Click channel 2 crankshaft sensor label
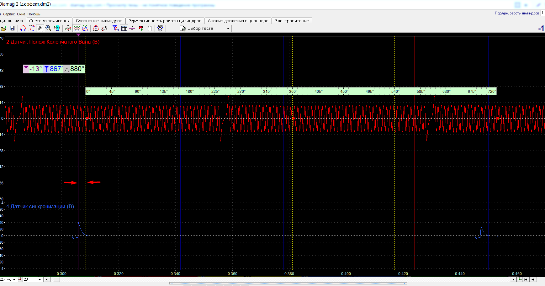This screenshot has width=545, height=286. 53,42
